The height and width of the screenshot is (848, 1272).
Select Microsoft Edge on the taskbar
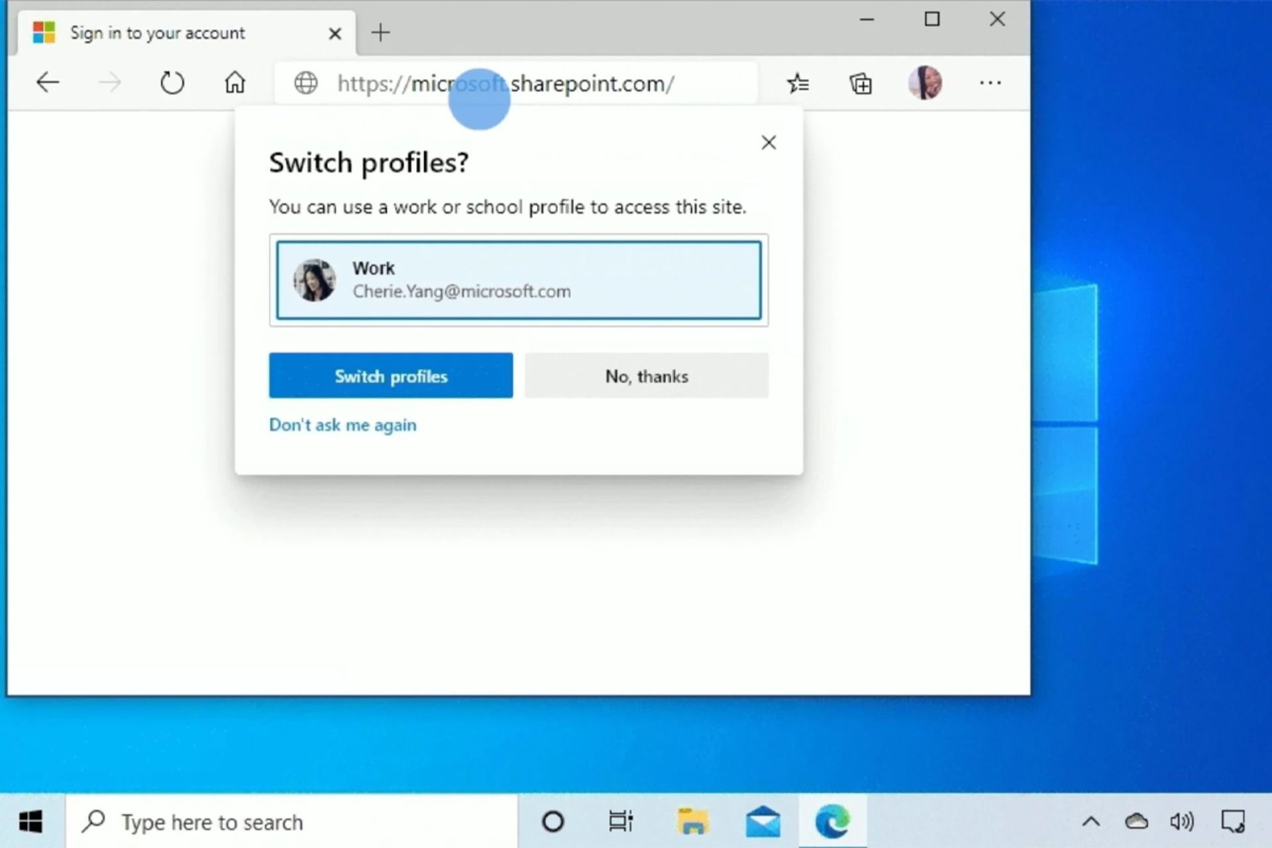(833, 821)
